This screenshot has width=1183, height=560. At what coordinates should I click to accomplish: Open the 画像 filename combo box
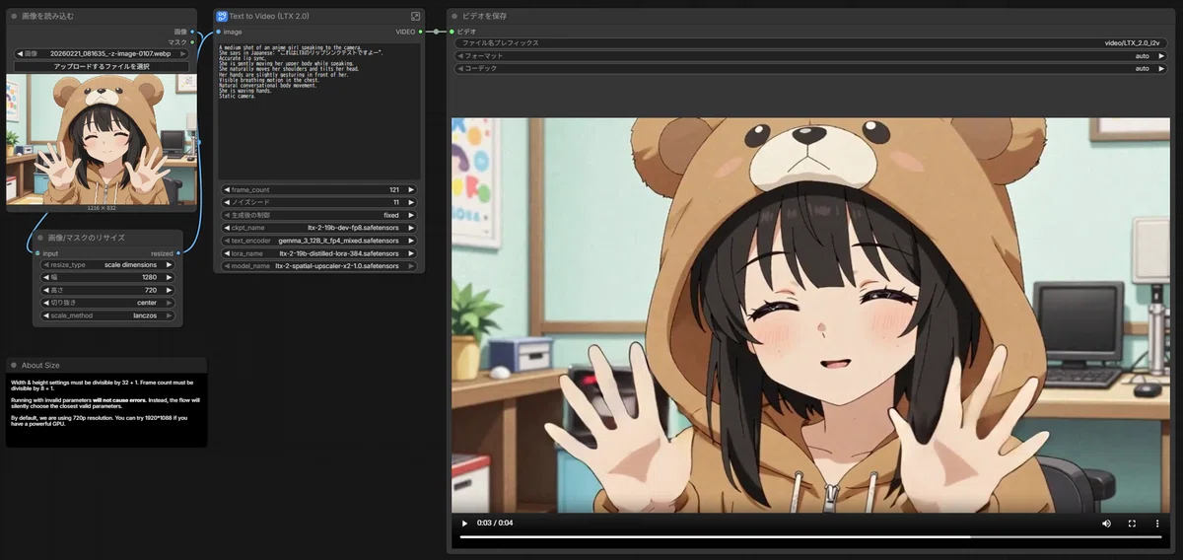click(102, 53)
